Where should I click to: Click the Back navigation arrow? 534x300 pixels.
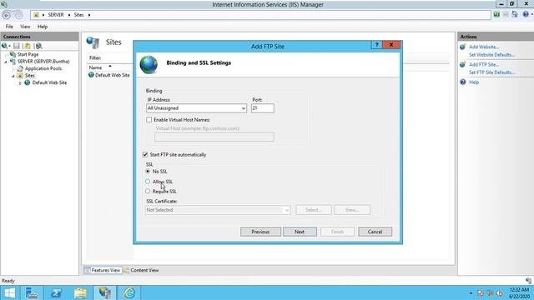coord(6,15)
